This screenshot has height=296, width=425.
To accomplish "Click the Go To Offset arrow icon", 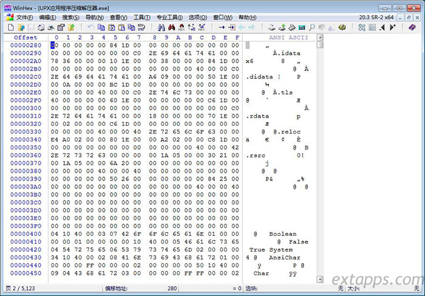I will [222, 27].
